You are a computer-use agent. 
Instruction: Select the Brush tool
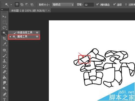click(4, 56)
